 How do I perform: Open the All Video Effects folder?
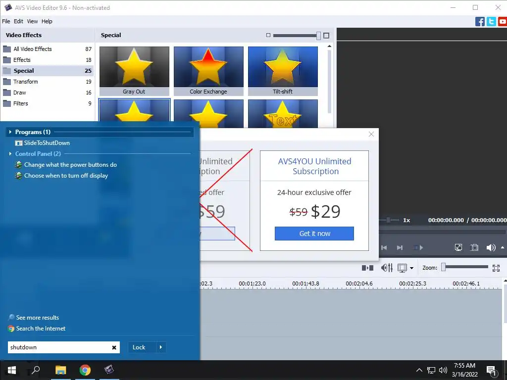click(47, 49)
